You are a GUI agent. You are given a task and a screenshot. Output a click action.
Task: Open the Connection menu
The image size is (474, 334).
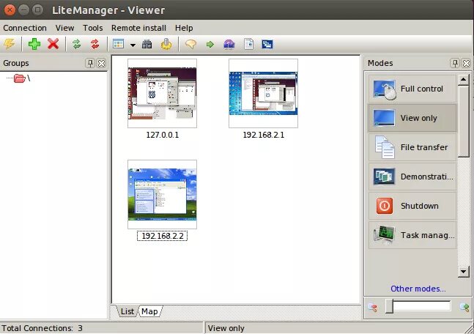click(25, 28)
